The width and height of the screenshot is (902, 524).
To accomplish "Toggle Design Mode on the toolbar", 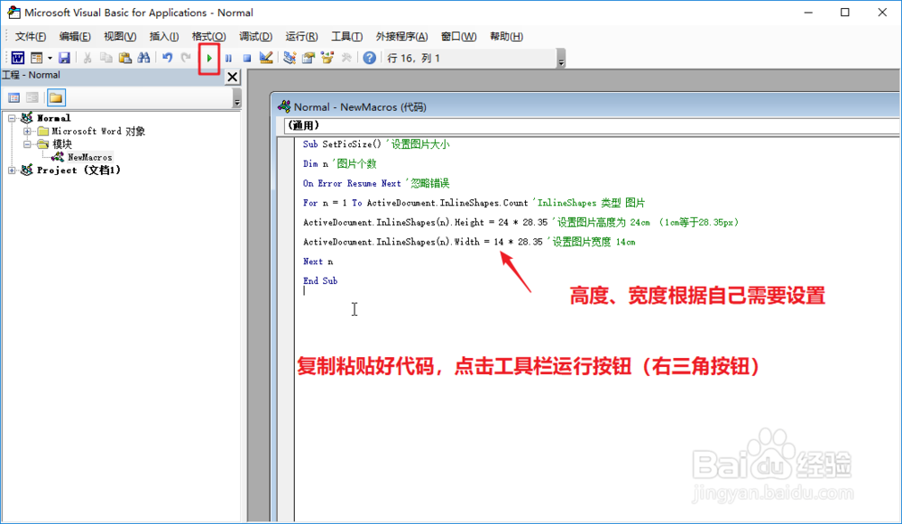I will click(x=265, y=57).
